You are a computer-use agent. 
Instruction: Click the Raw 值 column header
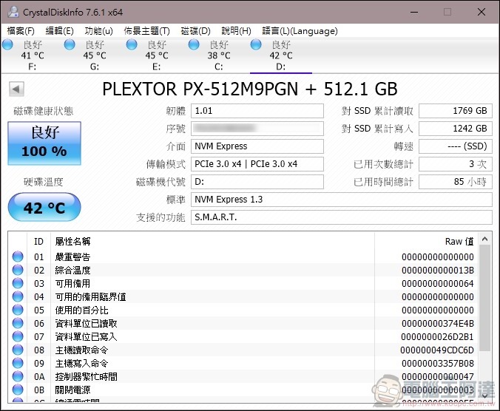tap(426, 242)
